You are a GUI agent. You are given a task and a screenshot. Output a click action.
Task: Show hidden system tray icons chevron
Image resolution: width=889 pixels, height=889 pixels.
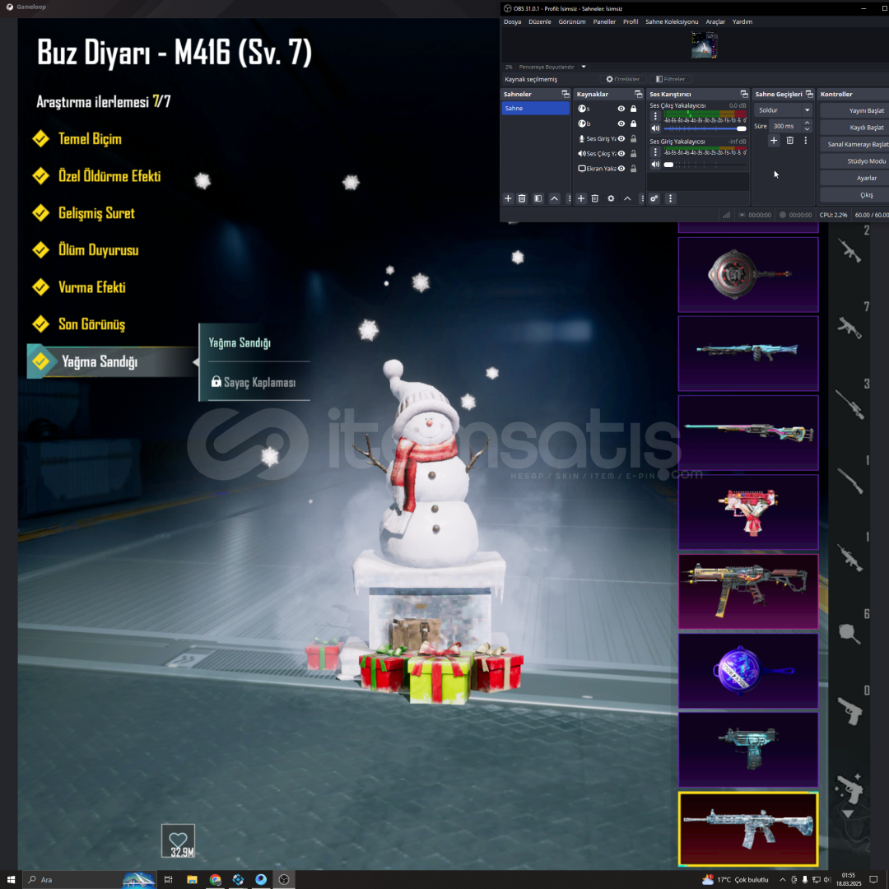783,879
